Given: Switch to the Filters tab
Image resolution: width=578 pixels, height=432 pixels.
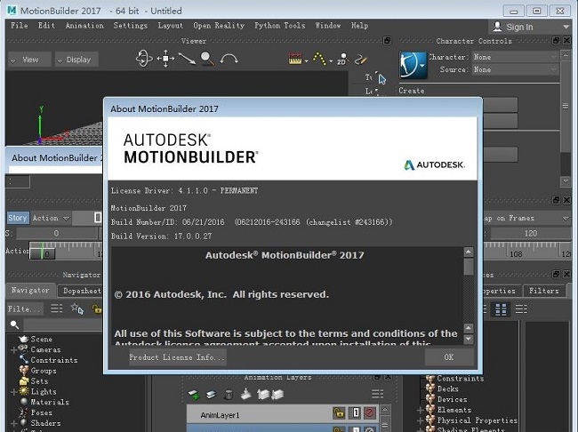Looking at the screenshot, I should tap(543, 291).
